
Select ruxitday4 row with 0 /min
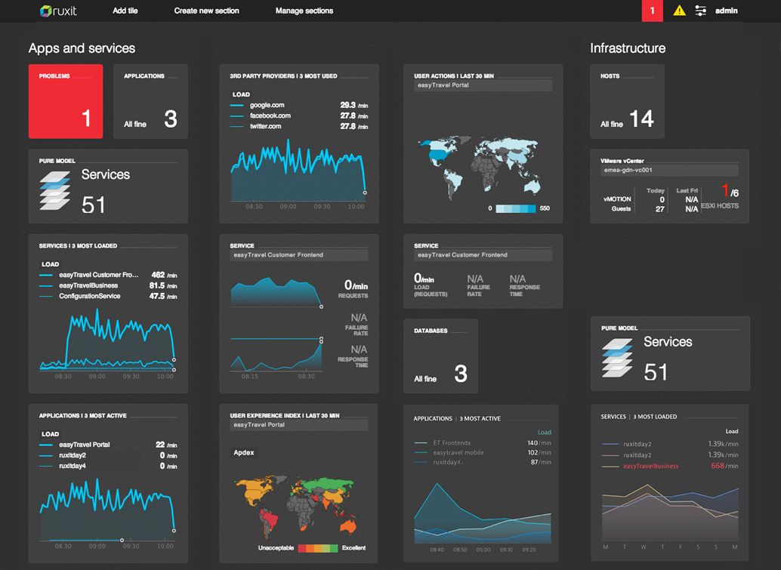[x=108, y=466]
